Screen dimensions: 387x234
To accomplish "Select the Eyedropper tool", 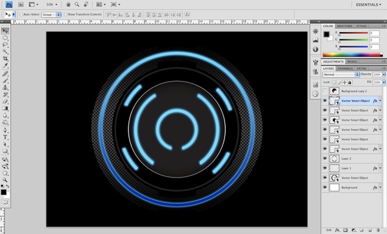I will tap(5, 66).
